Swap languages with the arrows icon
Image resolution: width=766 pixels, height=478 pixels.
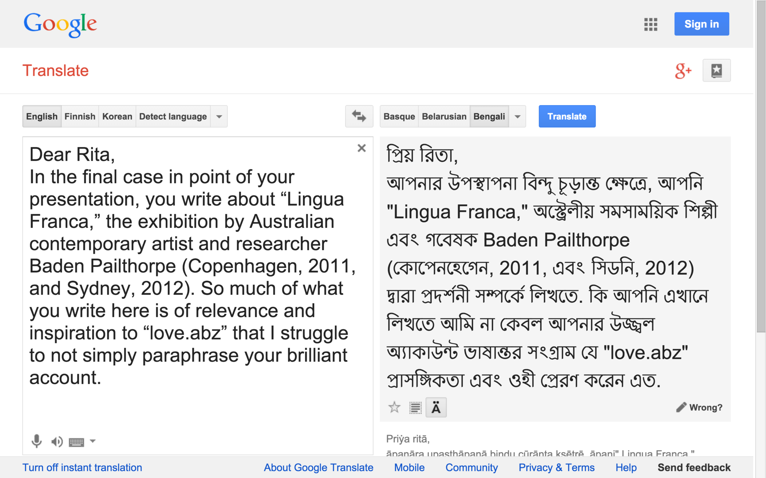coord(359,116)
